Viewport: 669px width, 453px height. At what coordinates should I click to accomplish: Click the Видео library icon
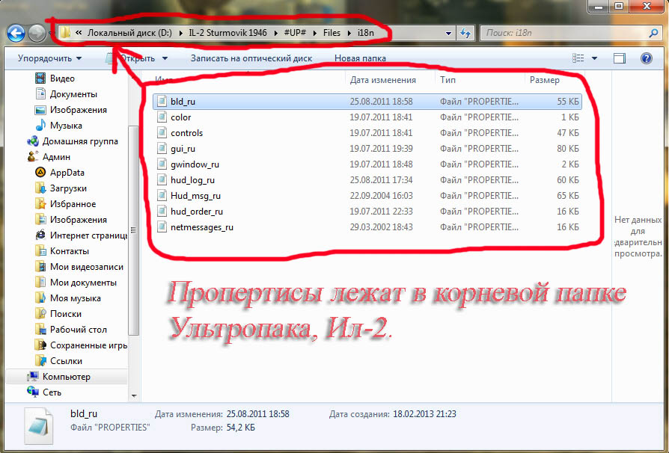[40, 78]
